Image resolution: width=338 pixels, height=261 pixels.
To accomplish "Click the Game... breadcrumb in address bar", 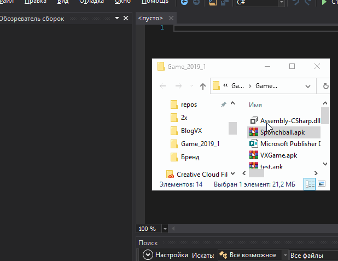I will [x=266, y=86].
